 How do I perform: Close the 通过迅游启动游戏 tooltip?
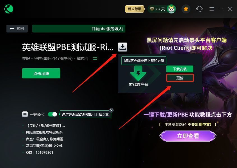point(111,110)
